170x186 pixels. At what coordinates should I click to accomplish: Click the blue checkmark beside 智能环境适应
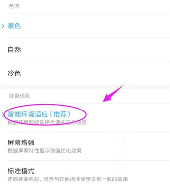(3, 115)
